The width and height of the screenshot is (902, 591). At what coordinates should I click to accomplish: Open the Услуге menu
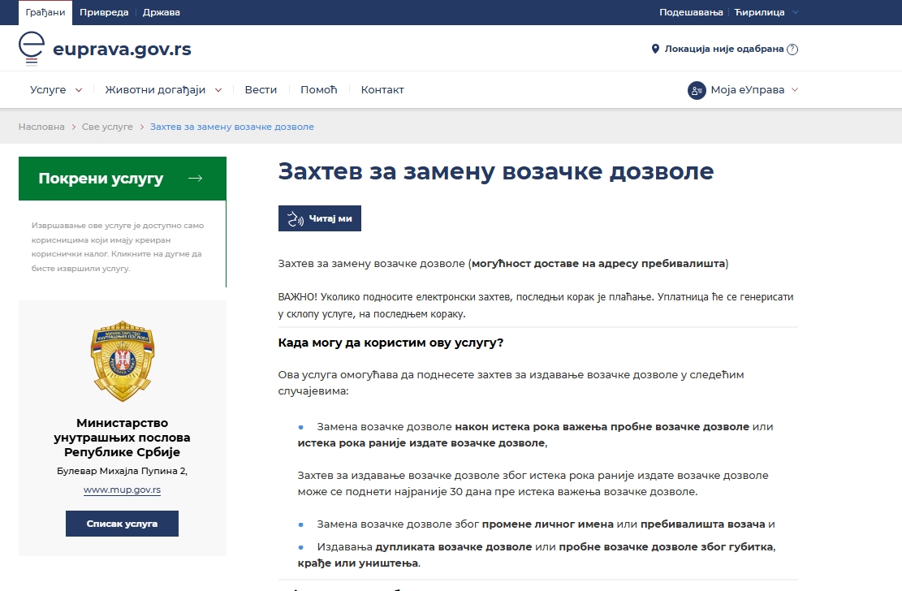(x=49, y=90)
